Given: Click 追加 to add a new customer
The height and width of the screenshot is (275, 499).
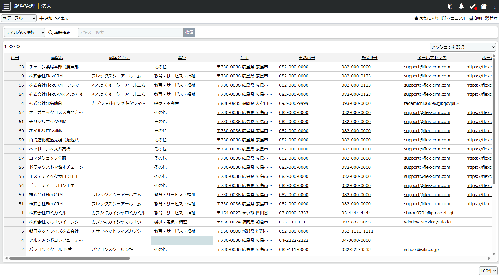Looking at the screenshot, I should point(45,18).
